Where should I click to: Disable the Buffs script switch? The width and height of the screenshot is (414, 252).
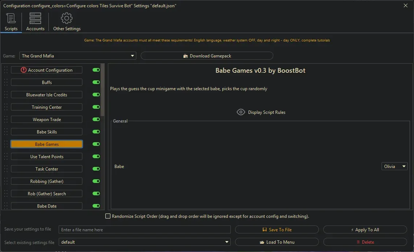point(96,82)
